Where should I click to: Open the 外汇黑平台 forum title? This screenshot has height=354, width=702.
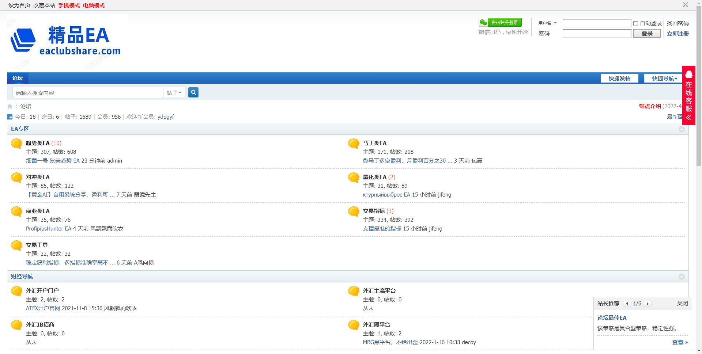coord(377,324)
